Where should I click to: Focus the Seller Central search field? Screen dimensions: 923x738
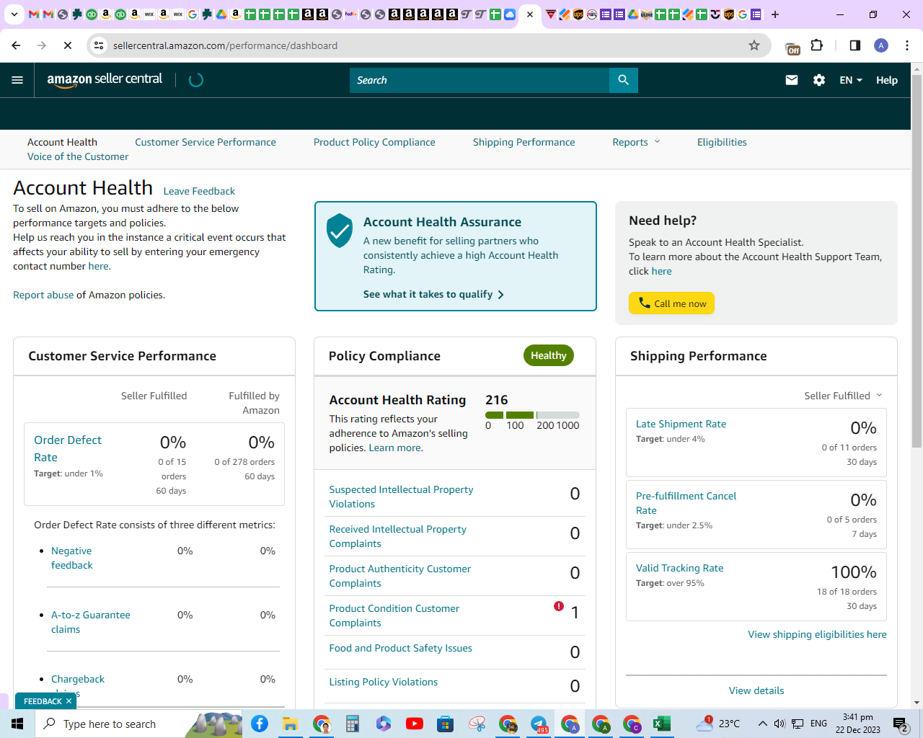coord(480,80)
